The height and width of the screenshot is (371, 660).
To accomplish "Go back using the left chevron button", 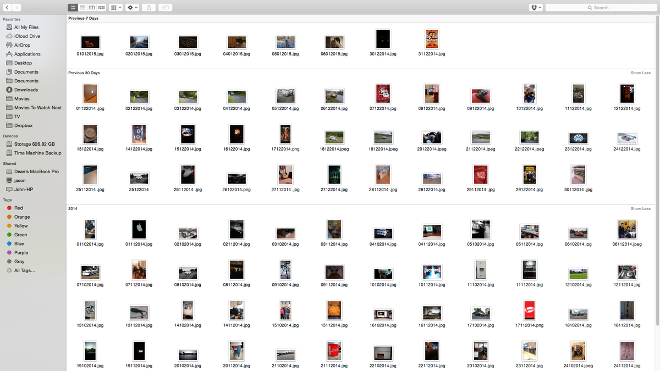I will pyautogui.click(x=7, y=7).
